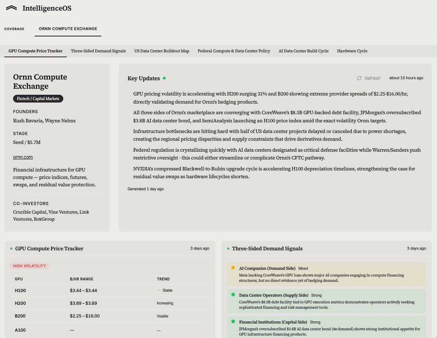Click the Fintech / Capital Markets tag
The height and width of the screenshot is (338, 437).
38,98
